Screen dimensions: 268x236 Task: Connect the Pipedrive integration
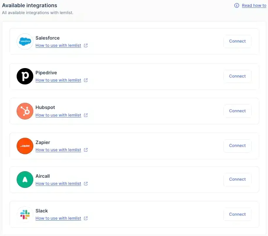pyautogui.click(x=237, y=76)
